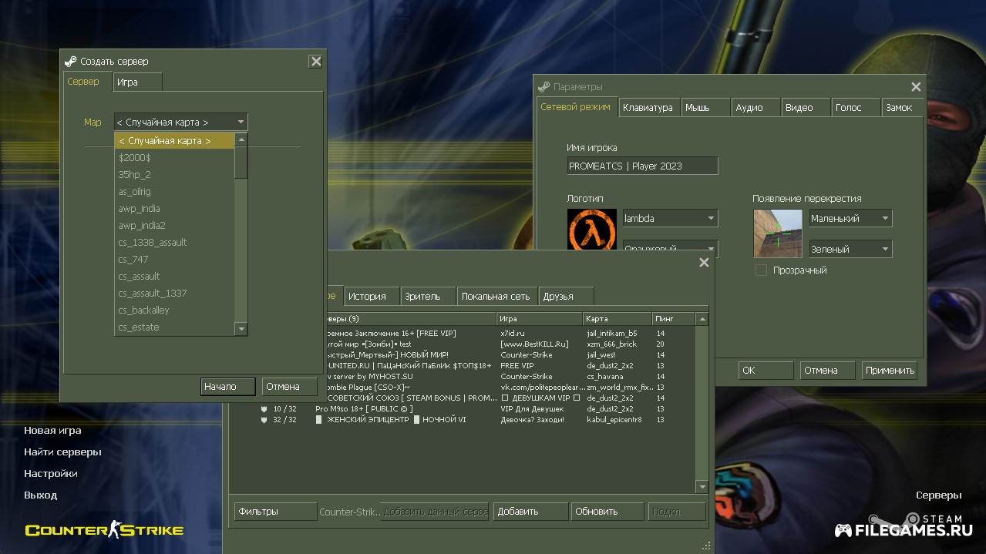Open the Мышь tab
Image resolution: width=986 pixels, height=554 pixels.
click(x=705, y=108)
